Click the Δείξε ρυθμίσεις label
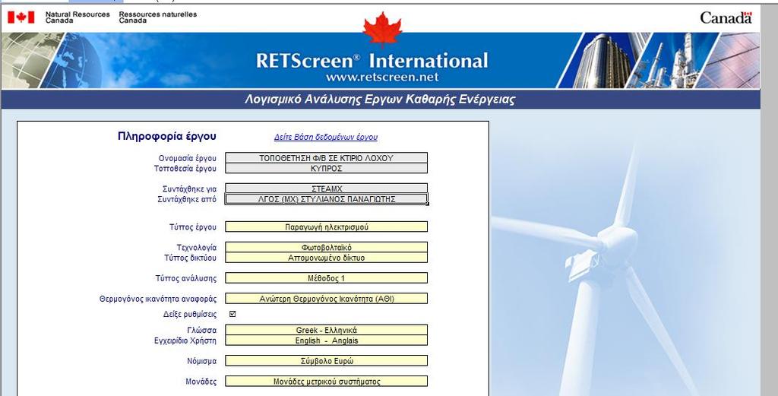Image resolution: width=778 pixels, height=396 pixels. pyautogui.click(x=190, y=314)
